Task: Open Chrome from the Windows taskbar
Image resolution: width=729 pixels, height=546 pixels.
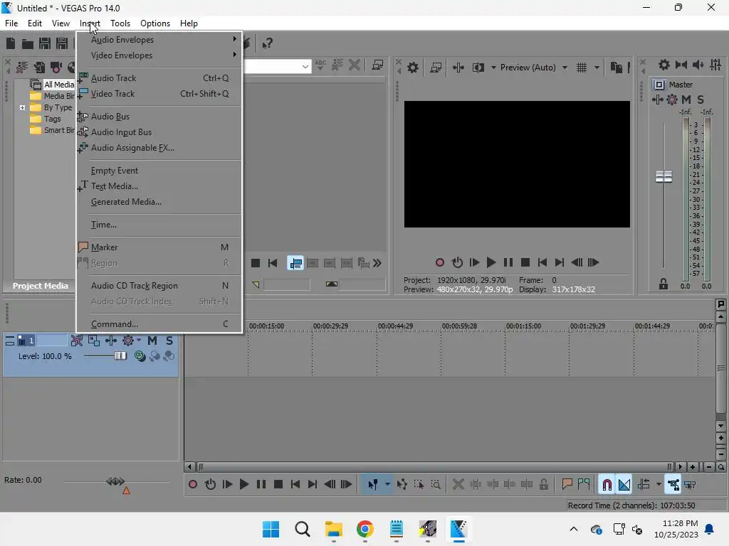Action: click(x=365, y=529)
